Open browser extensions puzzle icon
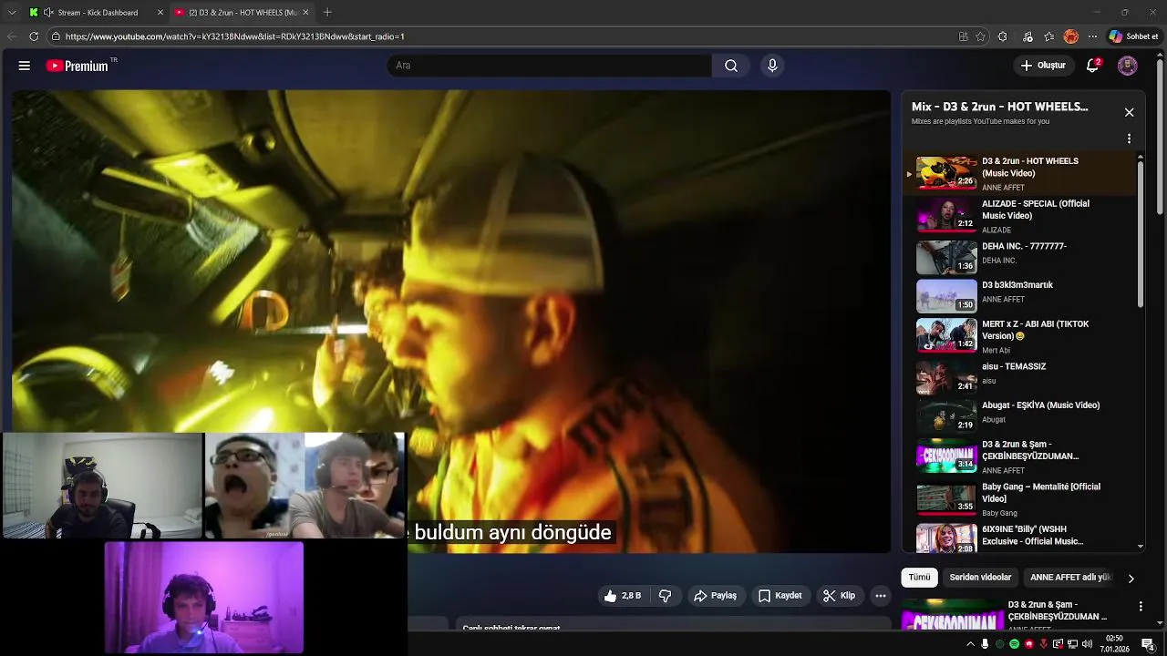Screen dimensions: 1167x656 pyautogui.click(x=1003, y=36)
